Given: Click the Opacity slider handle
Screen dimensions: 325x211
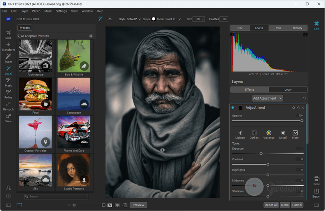Looking at the screenshot, I should click(302, 121).
